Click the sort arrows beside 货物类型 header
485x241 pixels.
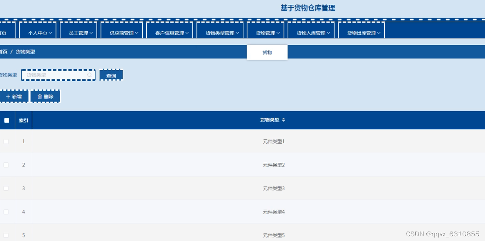tap(283, 120)
